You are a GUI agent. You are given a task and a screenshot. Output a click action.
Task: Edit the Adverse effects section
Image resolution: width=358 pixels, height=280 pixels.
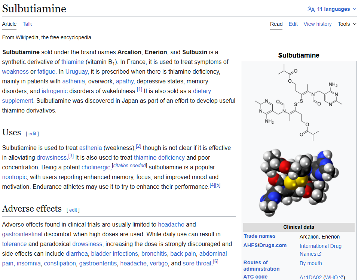click(73, 210)
